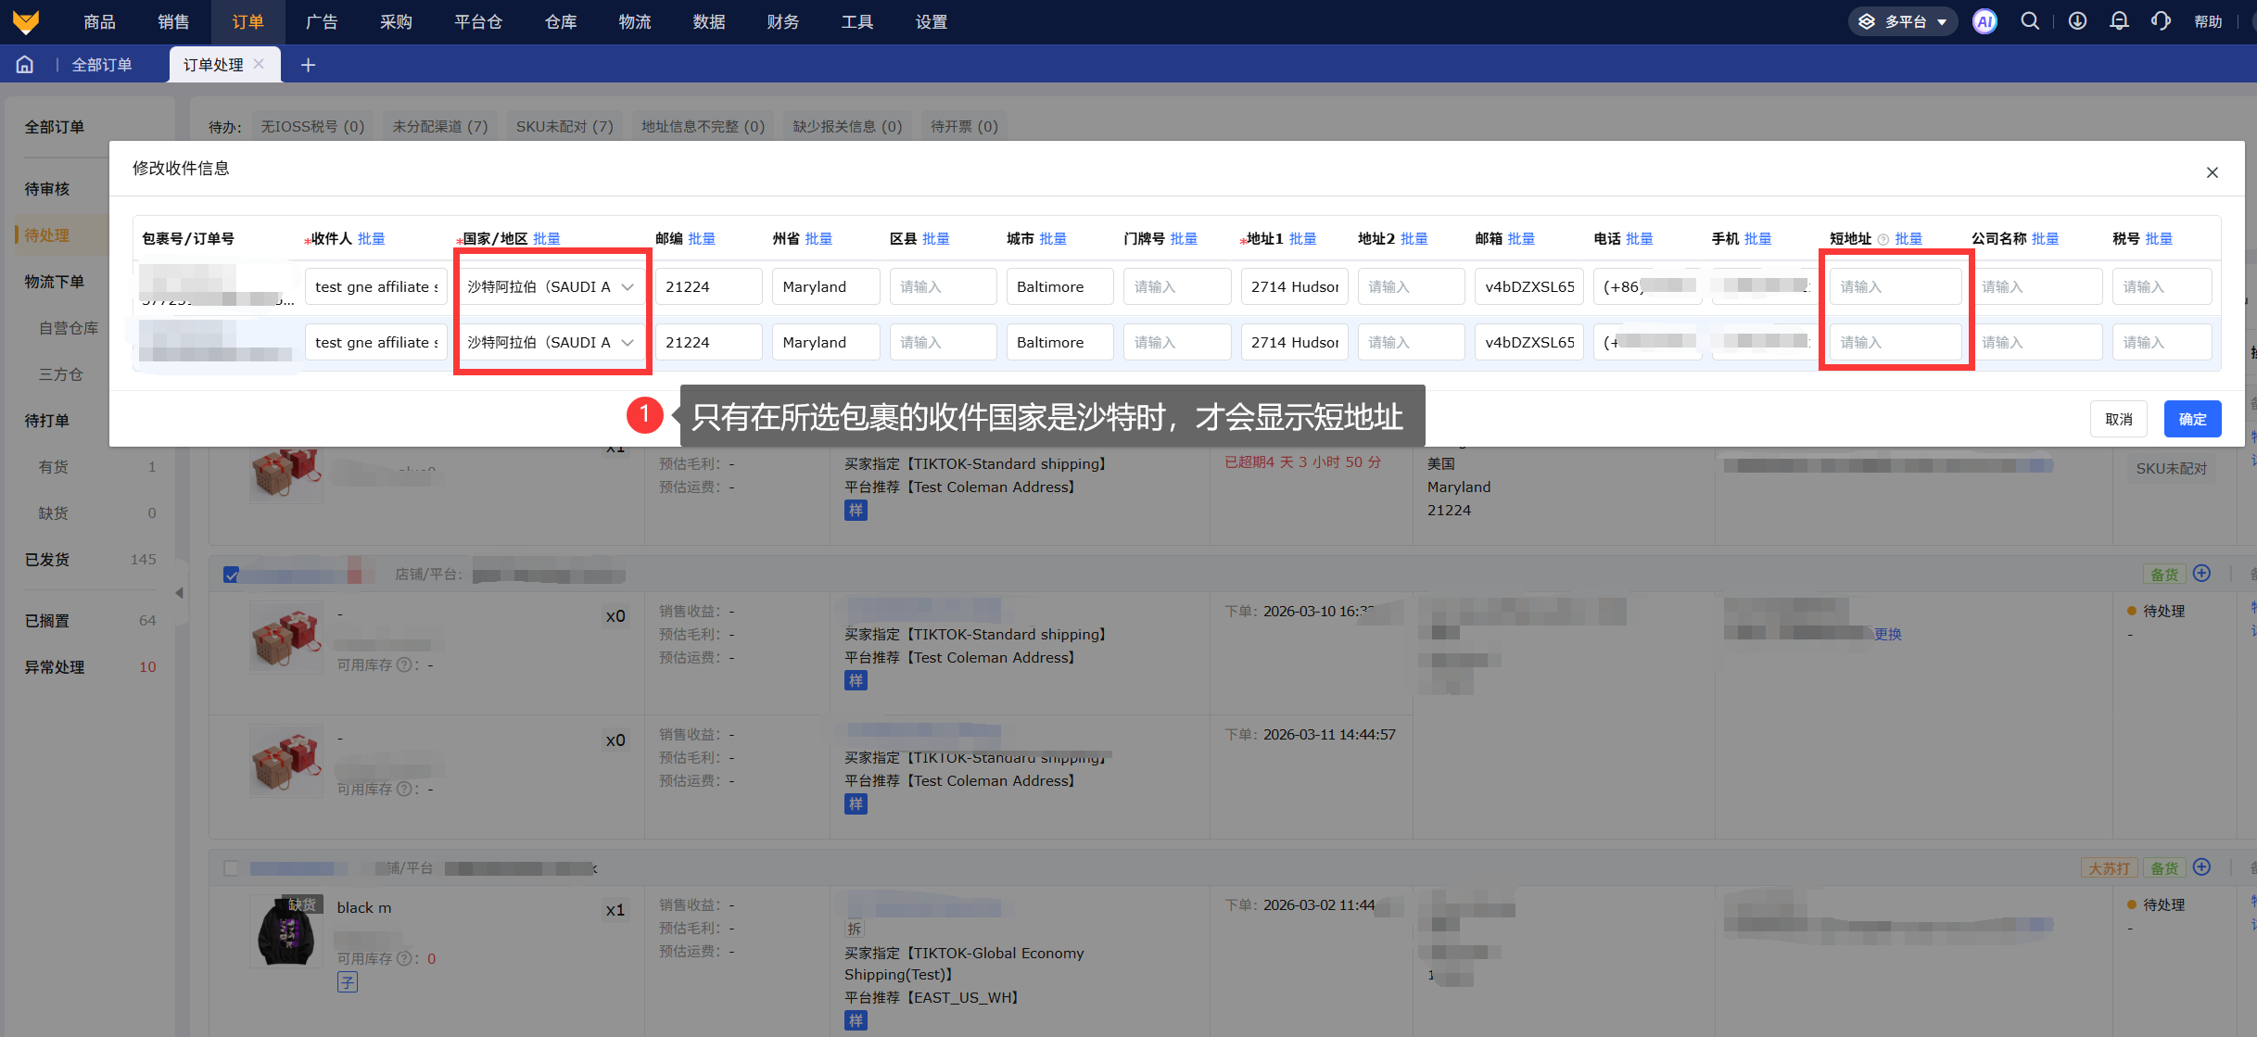The image size is (2257, 1037).
Task: Uncheck the checked order checkbox
Action: pyautogui.click(x=231, y=575)
